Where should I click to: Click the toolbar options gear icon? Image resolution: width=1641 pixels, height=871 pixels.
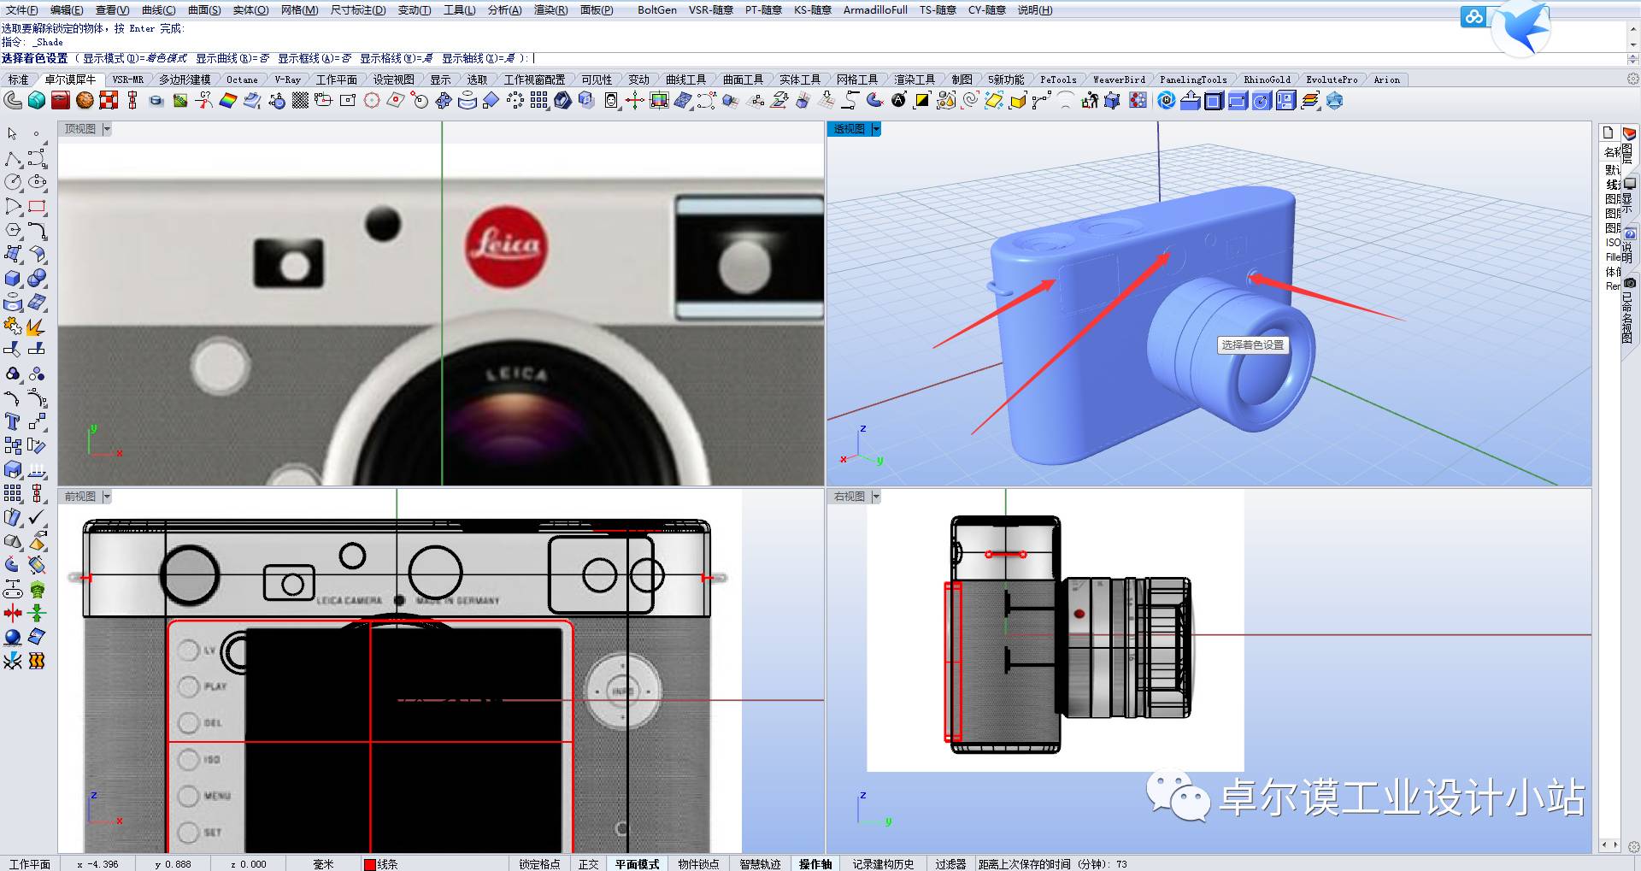pyautogui.click(x=1632, y=79)
